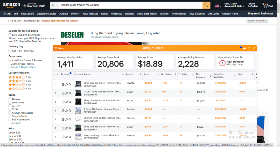Check the ZHSX brand filter
The image size is (280, 147).
point(10,109)
